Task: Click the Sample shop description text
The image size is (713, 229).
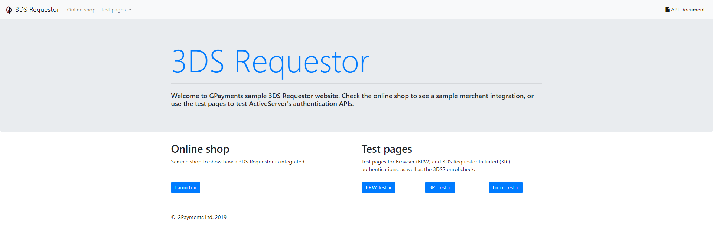Action: pos(238,162)
